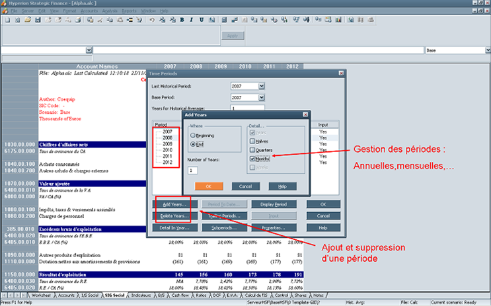The width and height of the screenshot is (491, 306).
Task: Open the Analysis menu
Action: (x=110, y=11)
